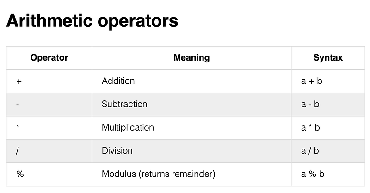Click the a / b syntax cell

[x=328, y=151]
